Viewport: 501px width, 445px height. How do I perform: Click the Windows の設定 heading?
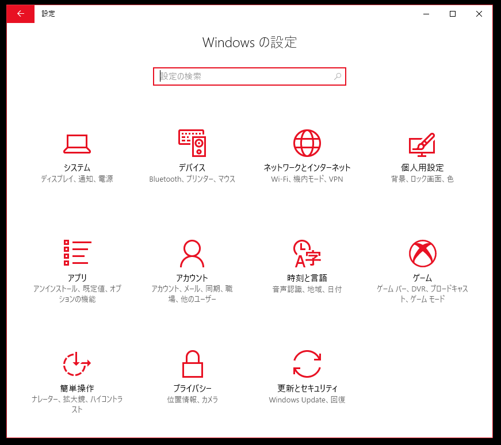[250, 42]
